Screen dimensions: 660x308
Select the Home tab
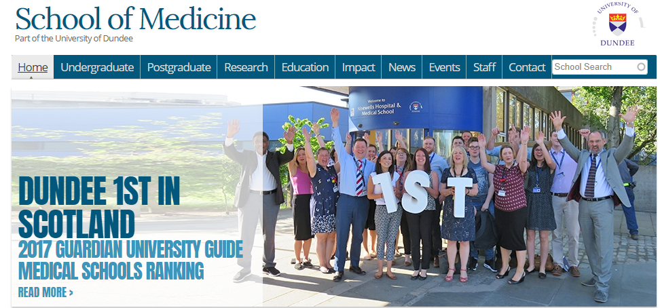[x=33, y=67]
